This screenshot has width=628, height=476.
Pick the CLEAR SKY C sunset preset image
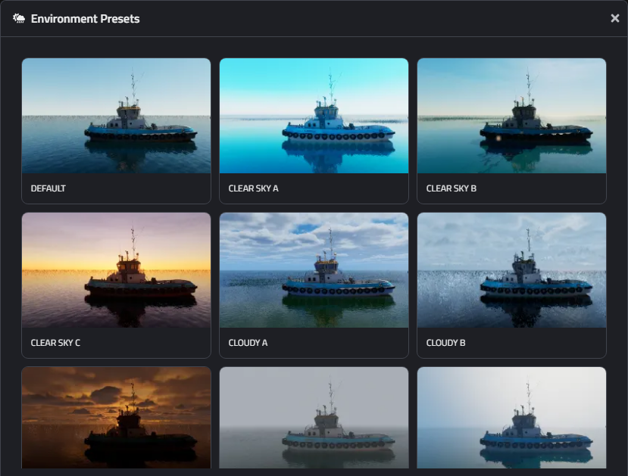tap(116, 270)
